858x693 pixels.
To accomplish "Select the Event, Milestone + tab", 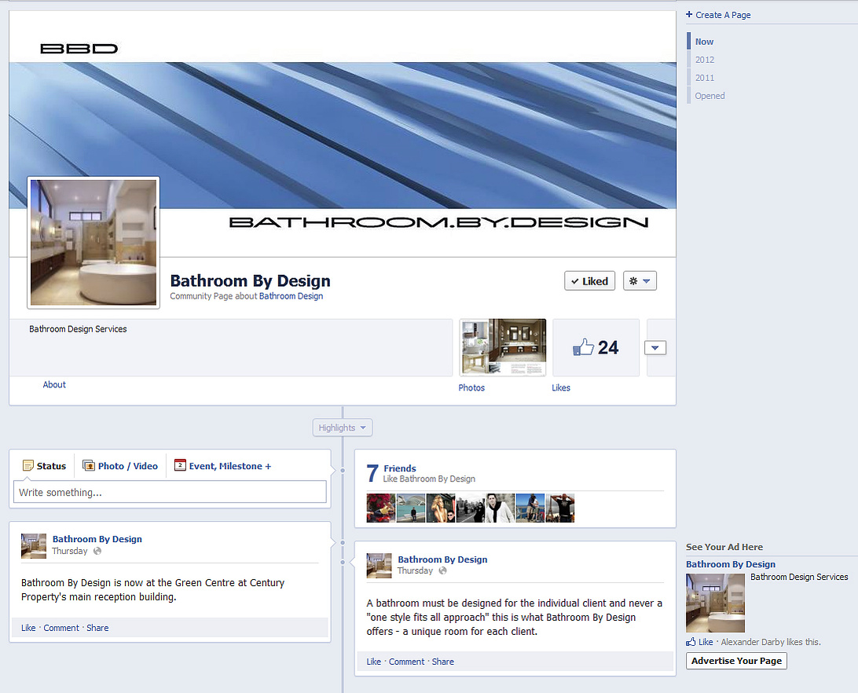I will (x=222, y=466).
